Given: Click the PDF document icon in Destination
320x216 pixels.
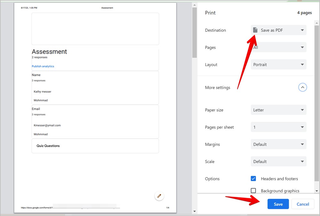Looking at the screenshot, I should [255, 30].
